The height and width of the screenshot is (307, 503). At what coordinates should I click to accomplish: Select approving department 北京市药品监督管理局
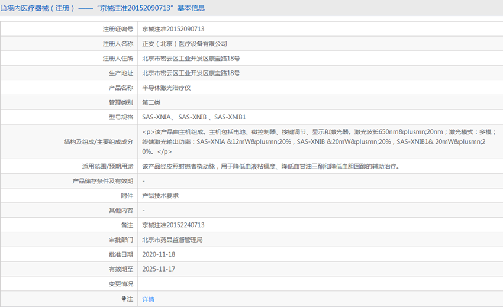coord(172,240)
